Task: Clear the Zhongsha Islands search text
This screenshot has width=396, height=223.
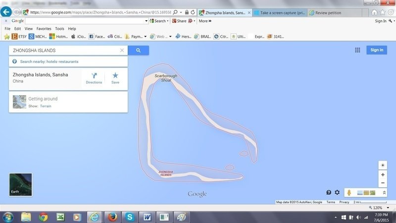Action: pos(122,50)
